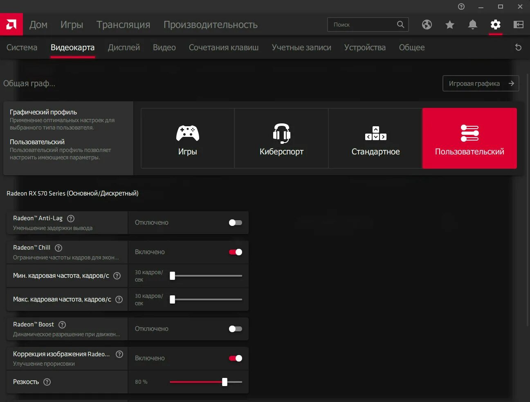Image resolution: width=530 pixels, height=402 pixels.
Task: Open notifications bell icon
Action: tap(473, 25)
